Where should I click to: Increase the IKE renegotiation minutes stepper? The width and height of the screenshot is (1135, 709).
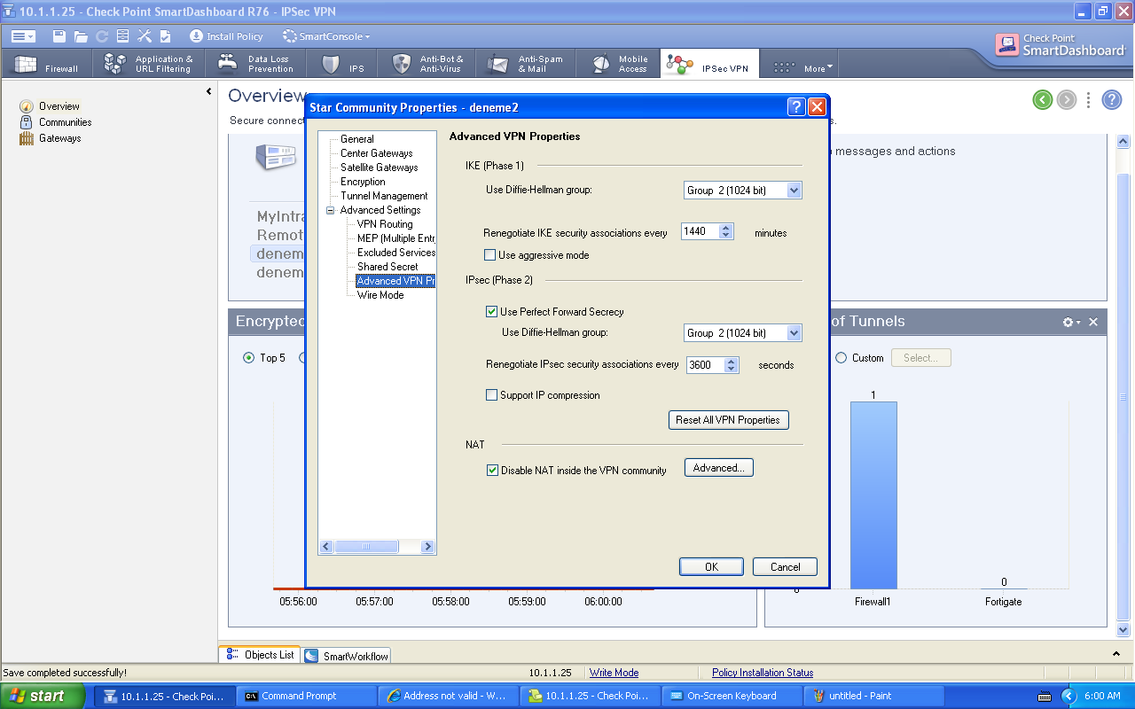(727, 227)
